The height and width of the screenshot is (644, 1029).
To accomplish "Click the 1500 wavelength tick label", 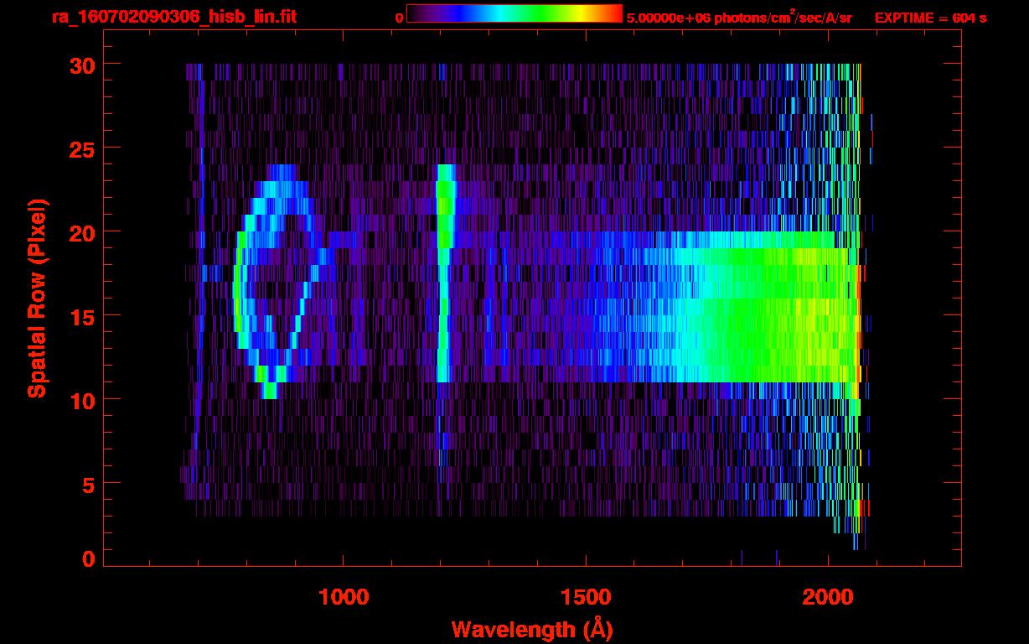I will click(585, 597).
